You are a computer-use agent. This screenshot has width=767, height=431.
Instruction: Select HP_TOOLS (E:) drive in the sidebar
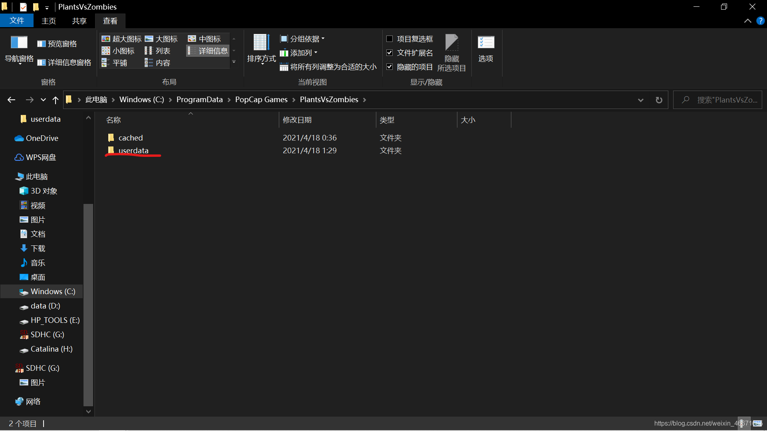55,320
